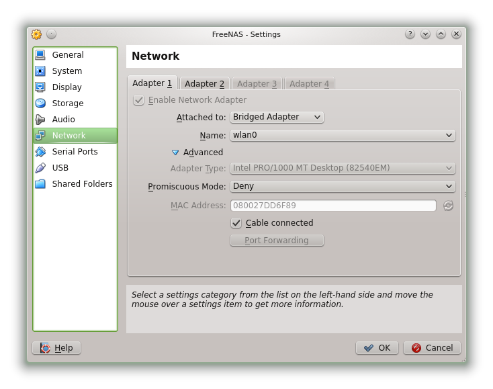Open the Adapter Type dropdown
This screenshot has height=389, width=493.
tap(343, 168)
